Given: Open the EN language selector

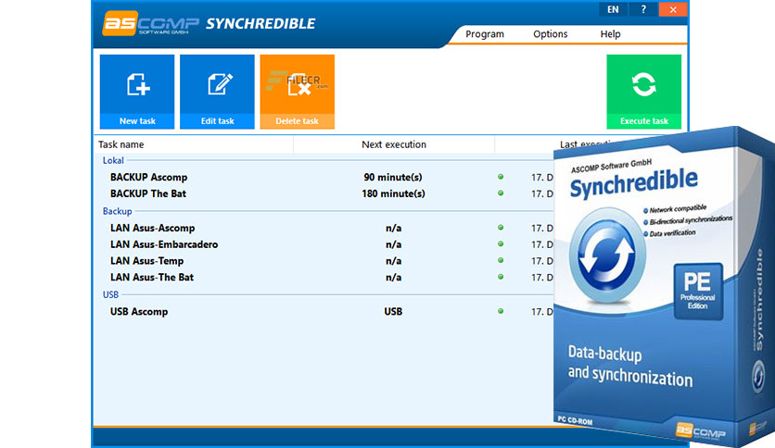Looking at the screenshot, I should click(x=613, y=9).
